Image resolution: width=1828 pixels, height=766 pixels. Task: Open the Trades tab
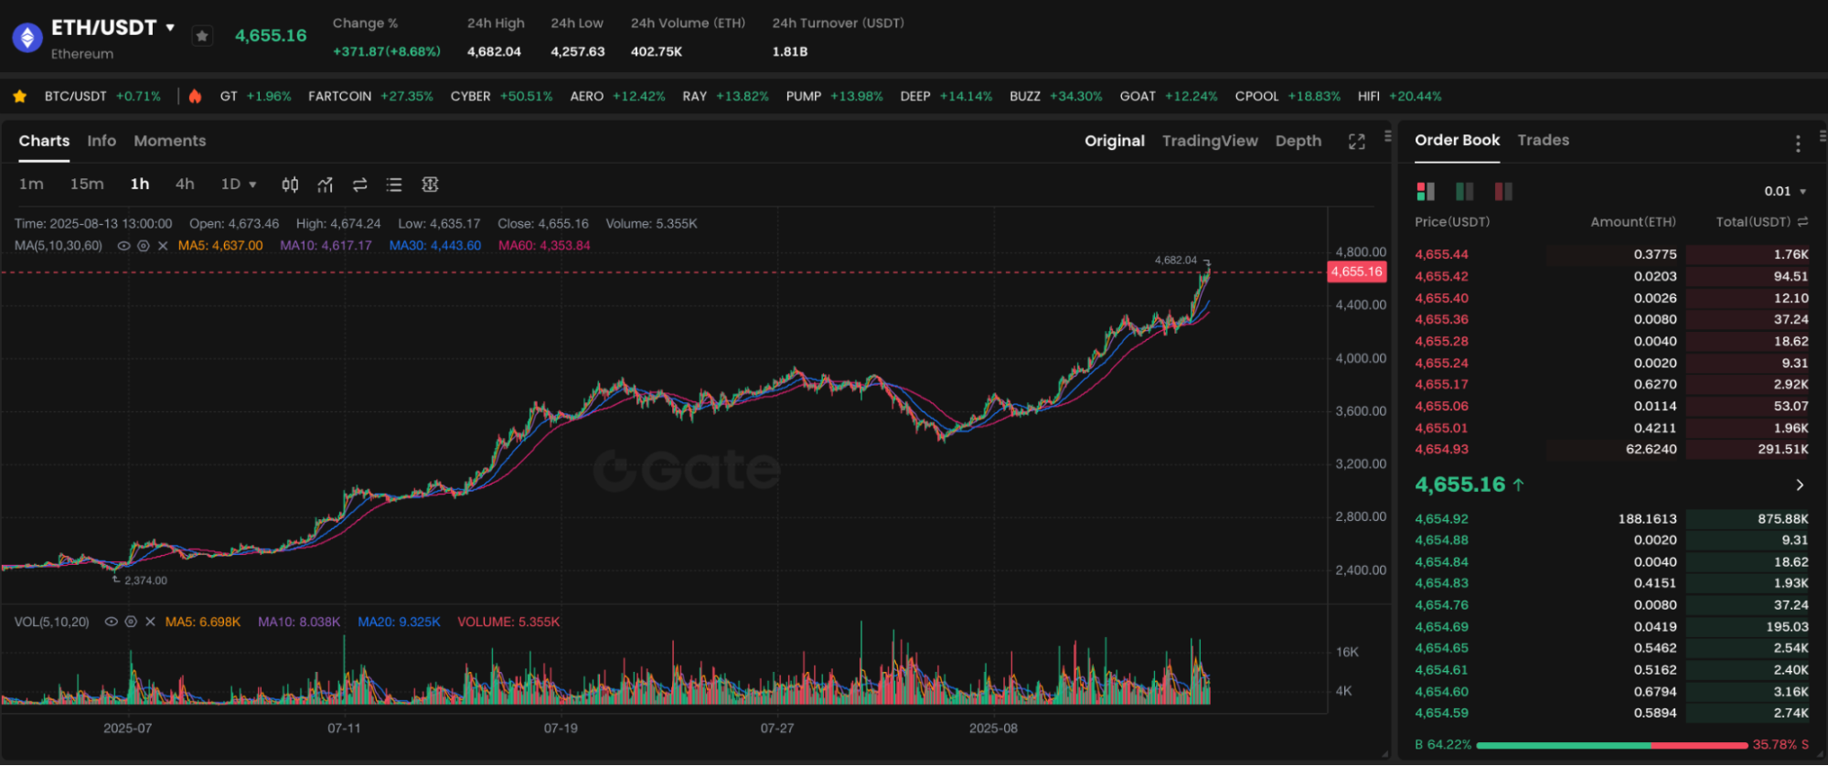point(1543,140)
